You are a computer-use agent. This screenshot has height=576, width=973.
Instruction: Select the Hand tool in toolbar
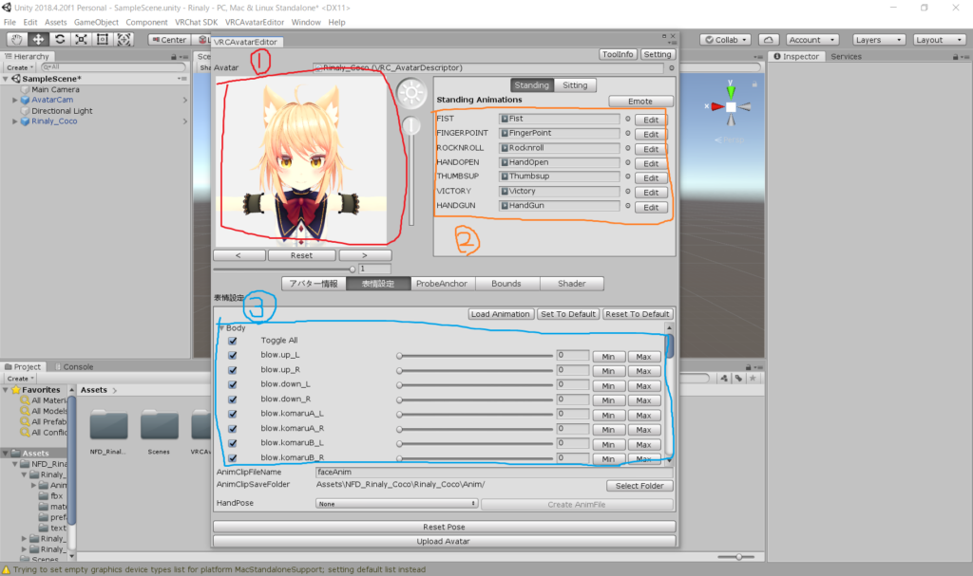click(x=17, y=39)
